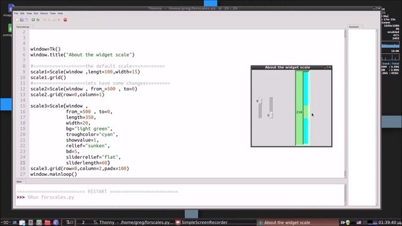Click the New file toolbar icon

(17, 19)
